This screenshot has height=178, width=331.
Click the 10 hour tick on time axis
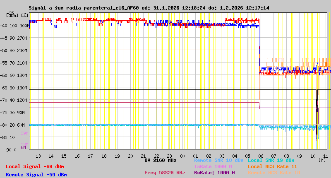point(313,156)
